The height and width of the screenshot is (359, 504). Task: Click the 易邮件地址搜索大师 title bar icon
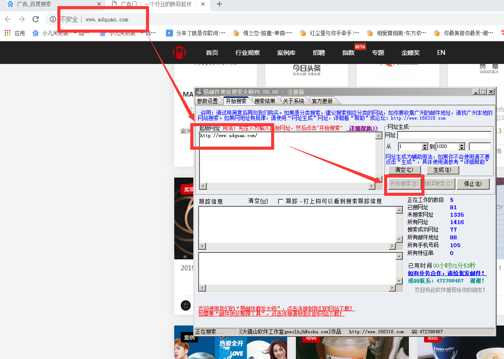199,92
